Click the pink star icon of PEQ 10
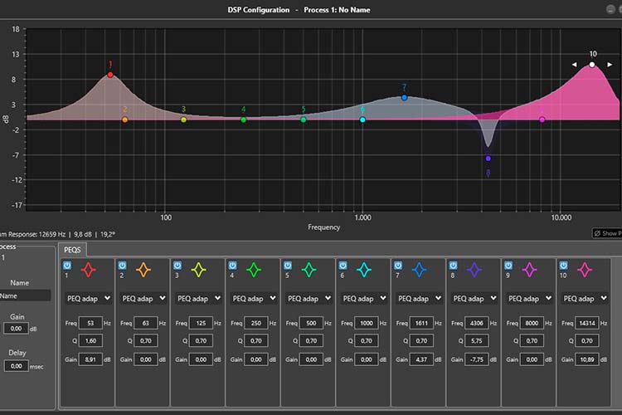The height and width of the screenshot is (415, 622). 585,270
